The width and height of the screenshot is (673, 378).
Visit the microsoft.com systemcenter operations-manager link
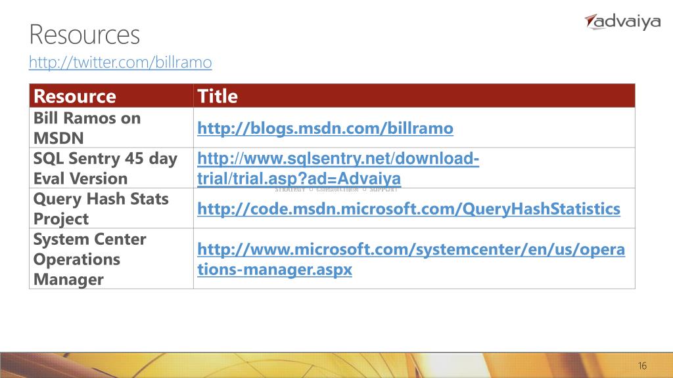click(x=411, y=259)
